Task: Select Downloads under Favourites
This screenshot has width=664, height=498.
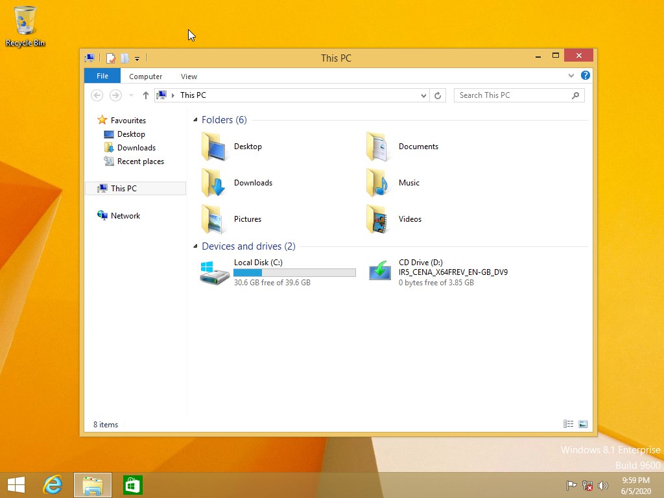Action: pos(136,148)
